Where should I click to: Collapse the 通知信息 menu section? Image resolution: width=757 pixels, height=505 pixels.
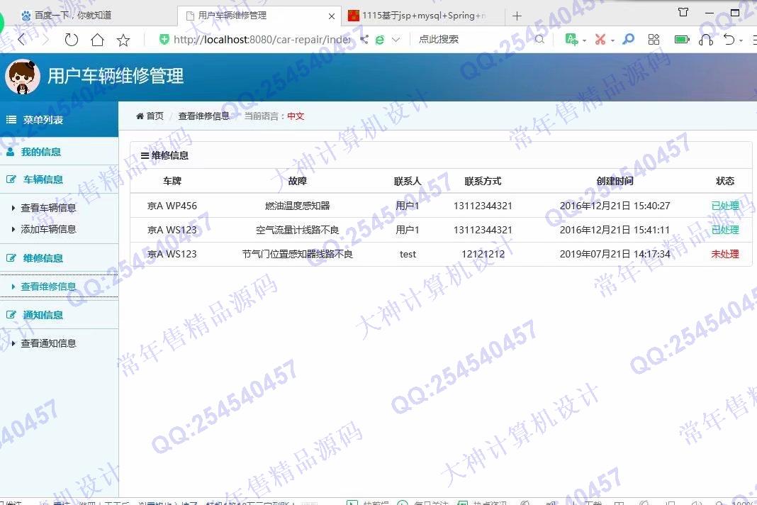click(43, 315)
